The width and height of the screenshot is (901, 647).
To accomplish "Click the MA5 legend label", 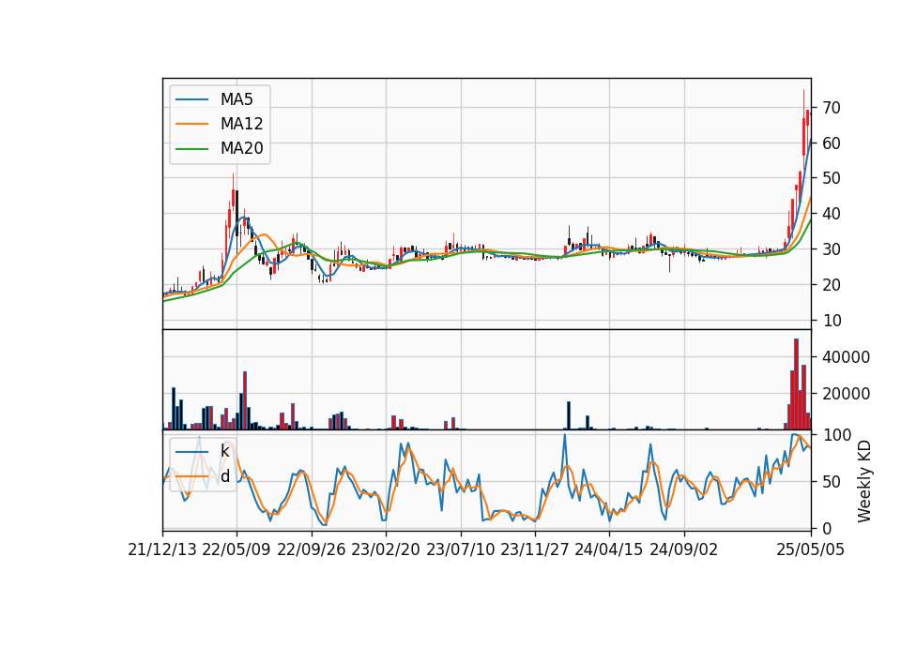I will point(237,99).
